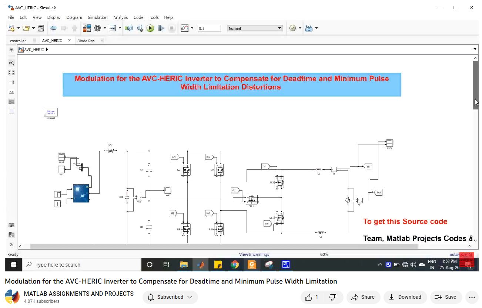
Task: Click the Step Forward simulation button
Action: [x=161, y=28]
